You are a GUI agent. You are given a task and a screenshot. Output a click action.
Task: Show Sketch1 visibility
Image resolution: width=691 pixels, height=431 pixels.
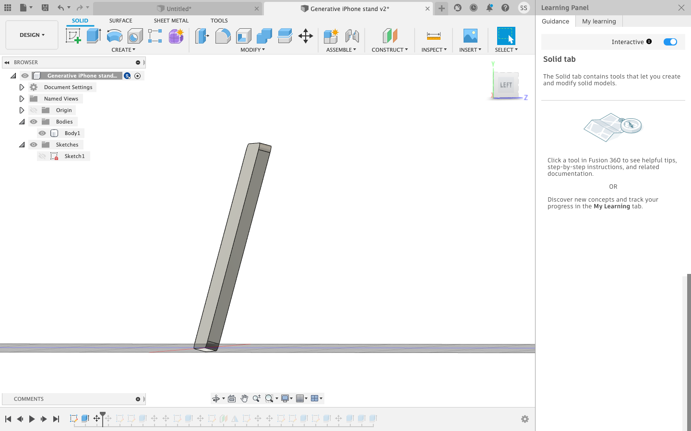(42, 156)
